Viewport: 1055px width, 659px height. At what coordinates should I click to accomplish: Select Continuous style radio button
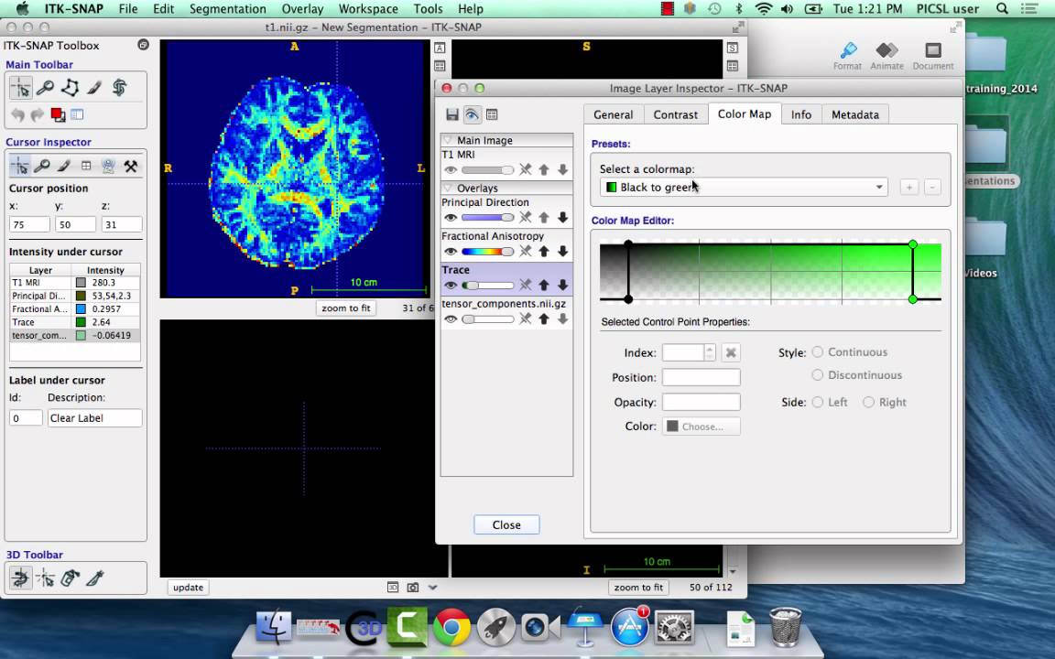click(818, 351)
